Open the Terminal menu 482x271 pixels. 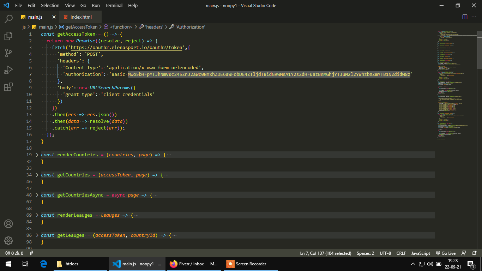coord(114,6)
